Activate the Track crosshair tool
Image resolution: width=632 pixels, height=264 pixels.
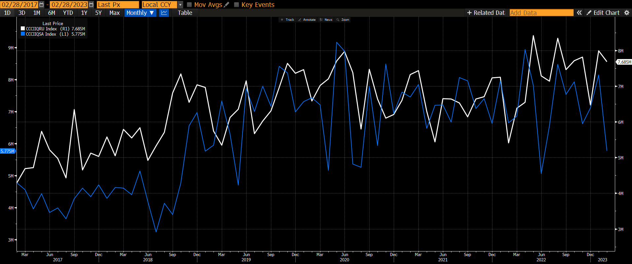pyautogui.click(x=287, y=20)
